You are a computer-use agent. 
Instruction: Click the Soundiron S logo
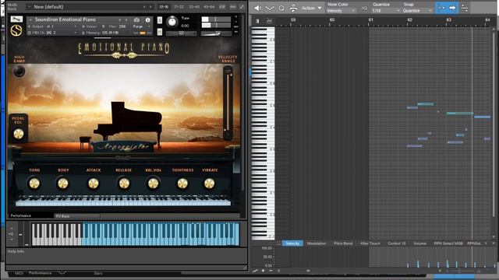click(16, 30)
